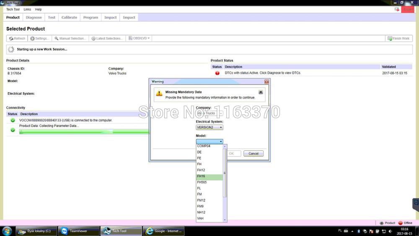
Task: Select NH12 from Model list
Action: pyautogui.click(x=209, y=212)
